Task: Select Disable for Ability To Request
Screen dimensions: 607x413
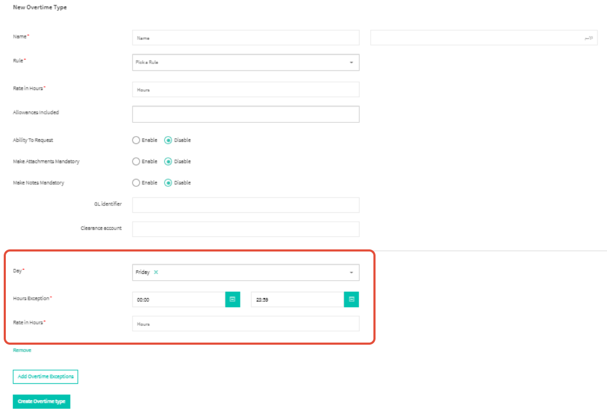Action: 168,140
